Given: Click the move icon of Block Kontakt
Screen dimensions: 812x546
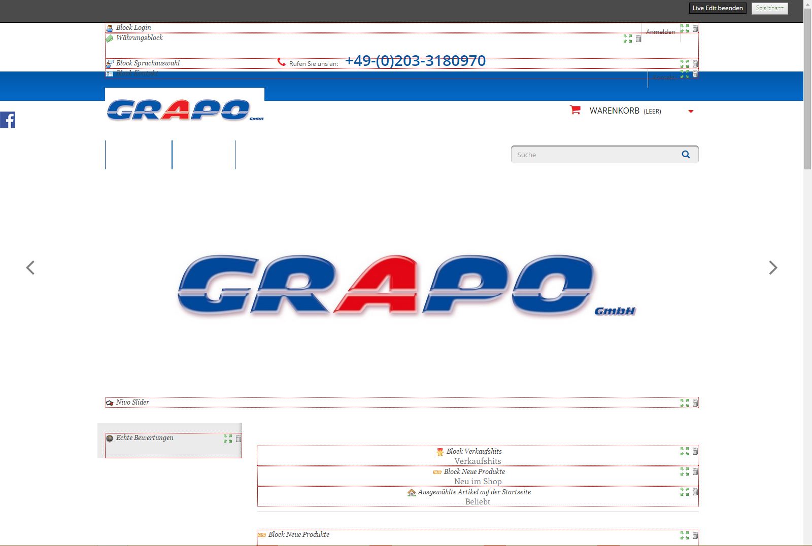Looking at the screenshot, I should click(685, 74).
